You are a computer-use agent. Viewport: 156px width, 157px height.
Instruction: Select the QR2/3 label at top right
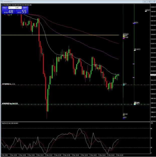click(148, 10)
